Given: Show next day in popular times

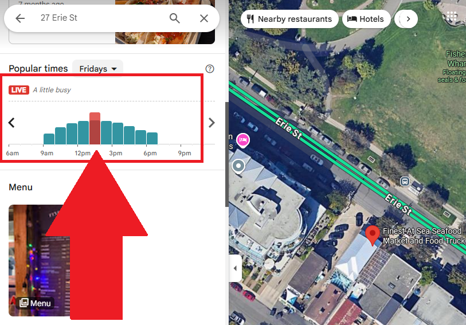Looking at the screenshot, I should pyautogui.click(x=212, y=123).
